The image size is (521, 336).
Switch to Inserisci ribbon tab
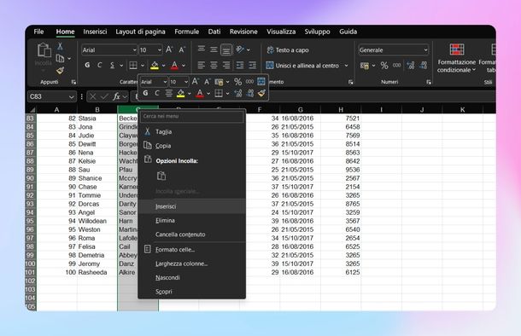[95, 32]
